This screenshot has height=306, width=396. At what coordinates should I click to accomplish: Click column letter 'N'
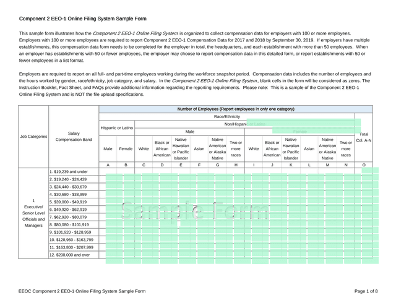pyautogui.click(x=346, y=165)
